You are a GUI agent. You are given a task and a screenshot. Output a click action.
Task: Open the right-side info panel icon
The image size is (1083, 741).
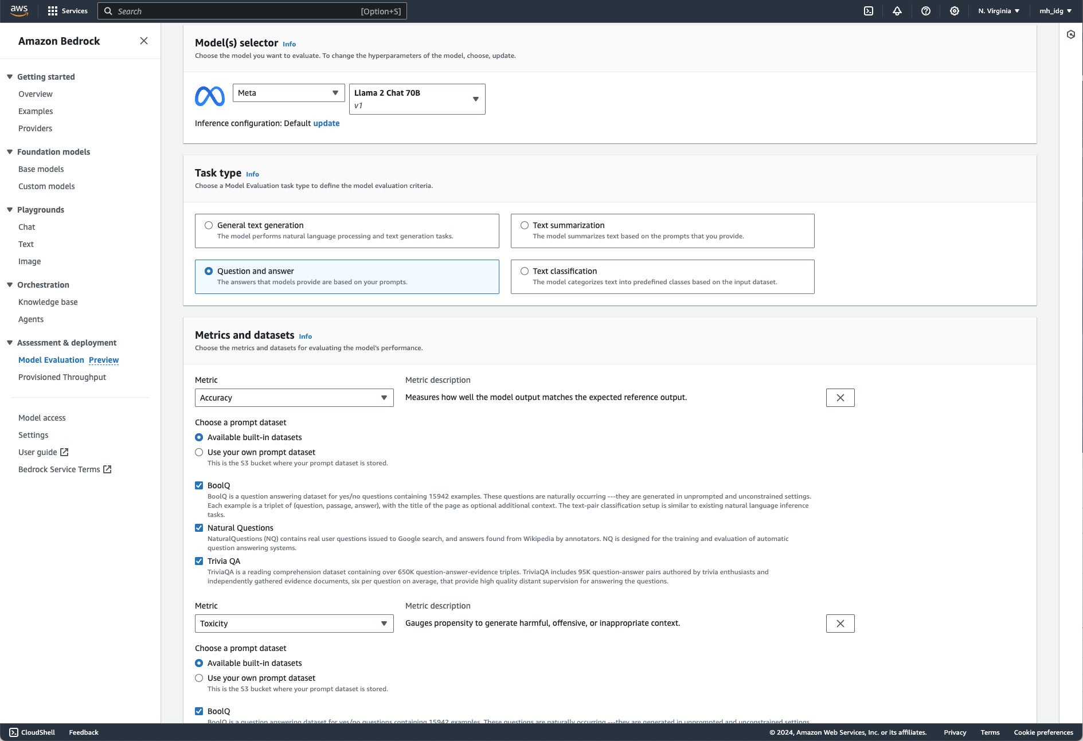(x=1071, y=34)
